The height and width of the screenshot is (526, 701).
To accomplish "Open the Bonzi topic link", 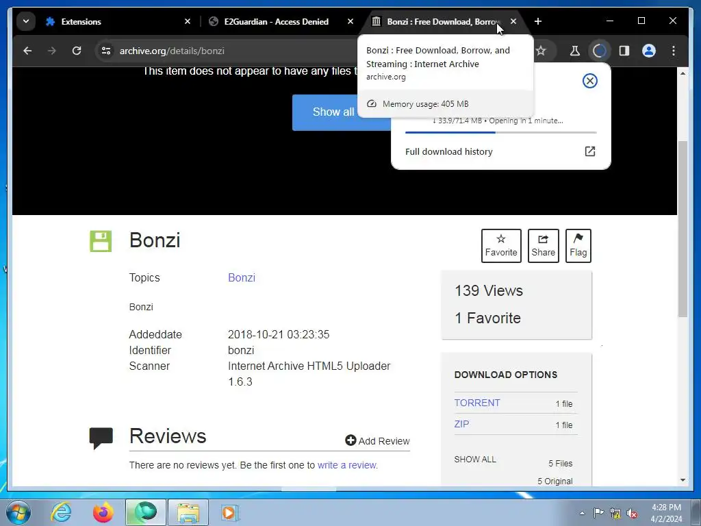I will [242, 277].
